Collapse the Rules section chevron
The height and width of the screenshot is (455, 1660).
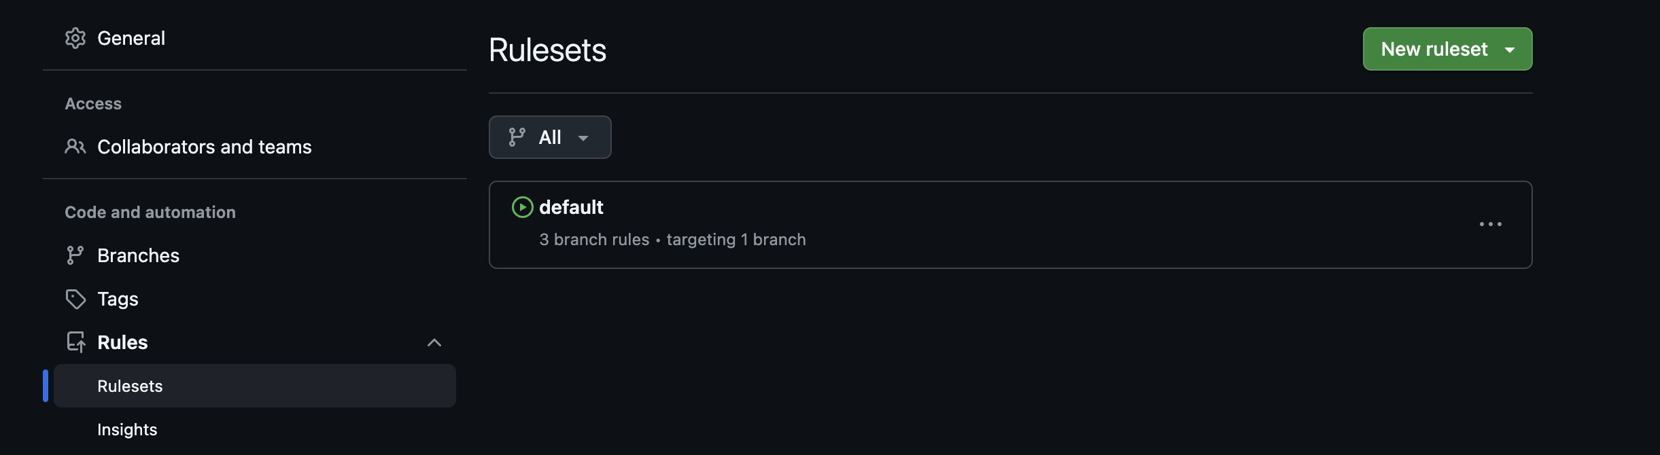click(434, 342)
